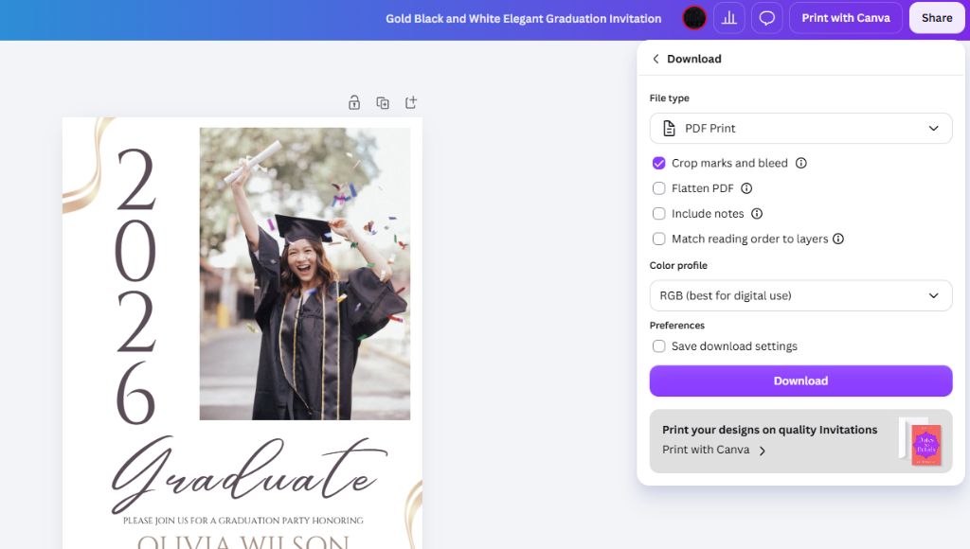Click the invitation print preview thumbnail

click(921, 441)
